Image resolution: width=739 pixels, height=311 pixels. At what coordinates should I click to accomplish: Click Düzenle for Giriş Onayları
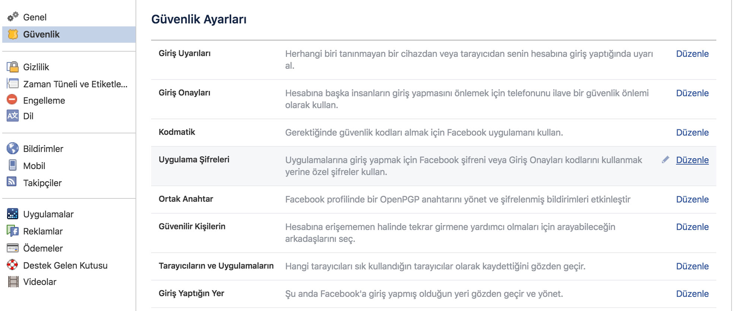tap(692, 93)
